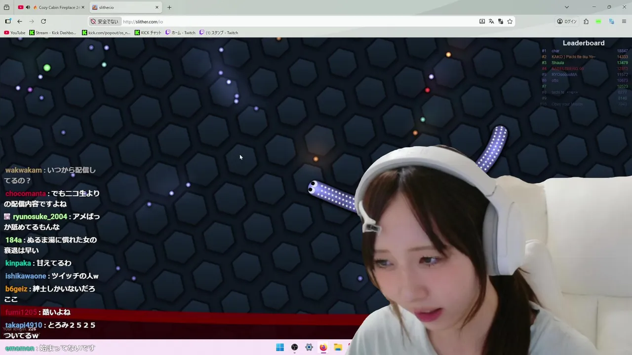Click chat username 'chocomanta'

(25, 193)
